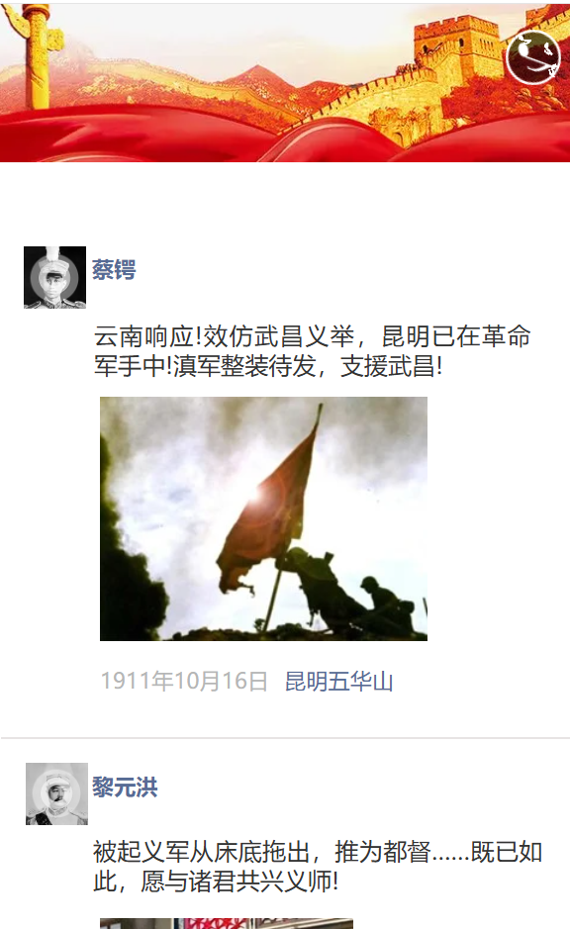The width and height of the screenshot is (570, 929).
Task: Click the words 支援武昌 in 蔡锷's post
Action: click(388, 366)
